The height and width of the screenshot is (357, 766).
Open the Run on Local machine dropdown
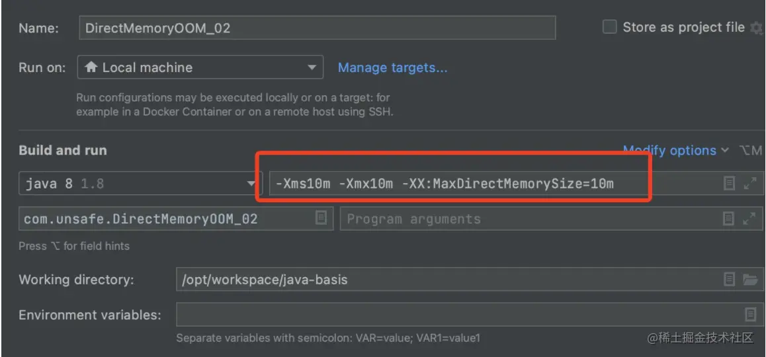(x=200, y=67)
